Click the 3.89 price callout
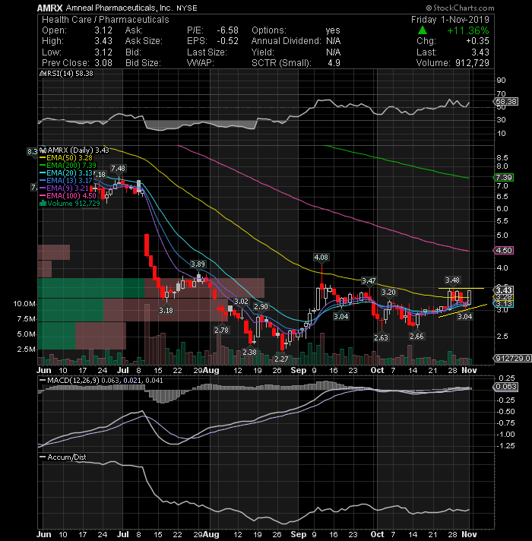Screen dimensions: 532x541 [x=198, y=264]
